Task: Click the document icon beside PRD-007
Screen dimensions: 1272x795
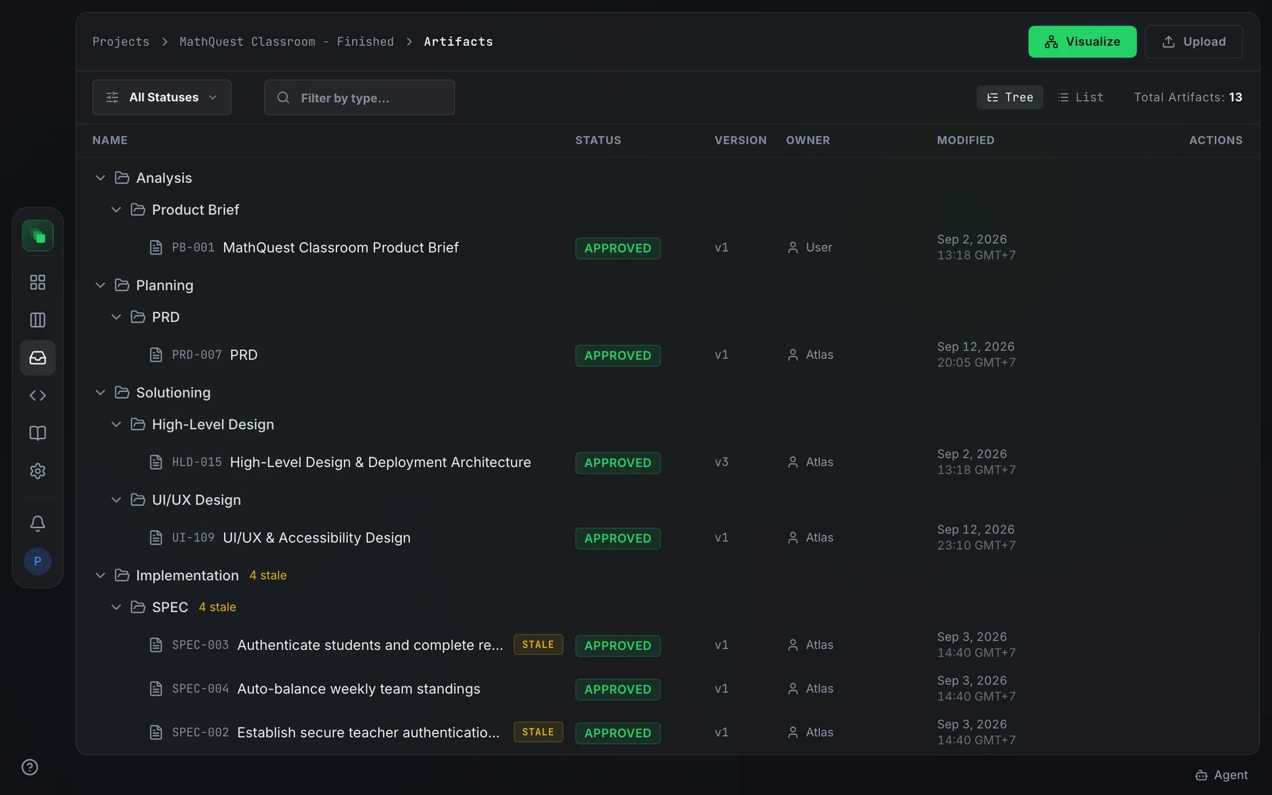Action: [x=156, y=355]
